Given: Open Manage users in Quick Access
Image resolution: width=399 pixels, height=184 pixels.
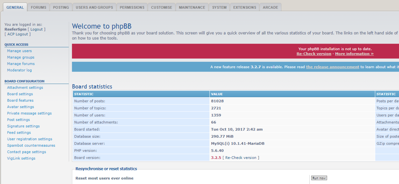Looking at the screenshot, I should [x=19, y=51].
